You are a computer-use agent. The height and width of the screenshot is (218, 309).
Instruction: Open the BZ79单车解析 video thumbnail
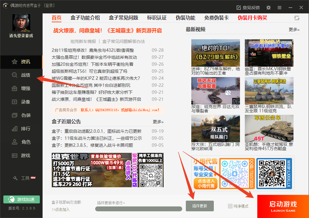click(215, 53)
